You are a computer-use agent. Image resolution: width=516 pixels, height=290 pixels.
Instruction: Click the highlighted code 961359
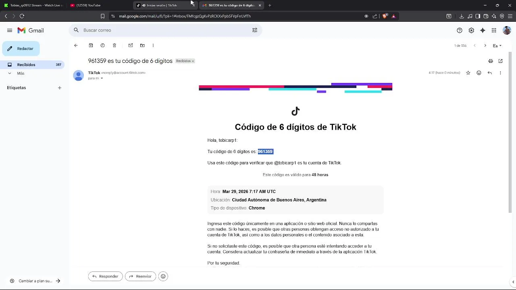pos(265,151)
